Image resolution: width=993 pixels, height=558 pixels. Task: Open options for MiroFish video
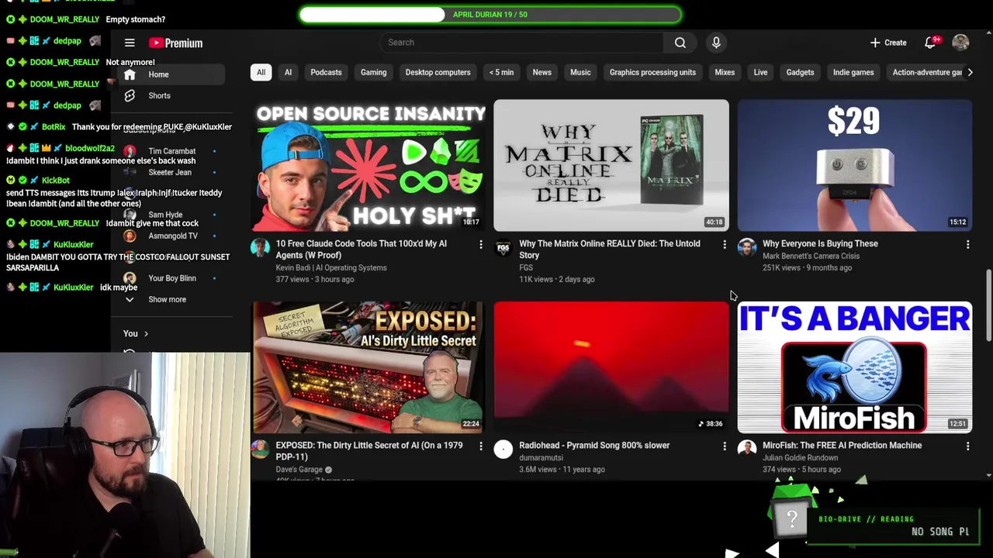967,446
